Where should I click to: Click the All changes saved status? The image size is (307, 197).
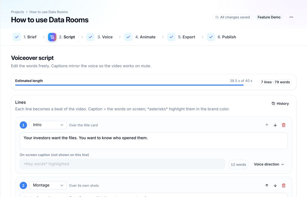pyautogui.click(x=232, y=17)
